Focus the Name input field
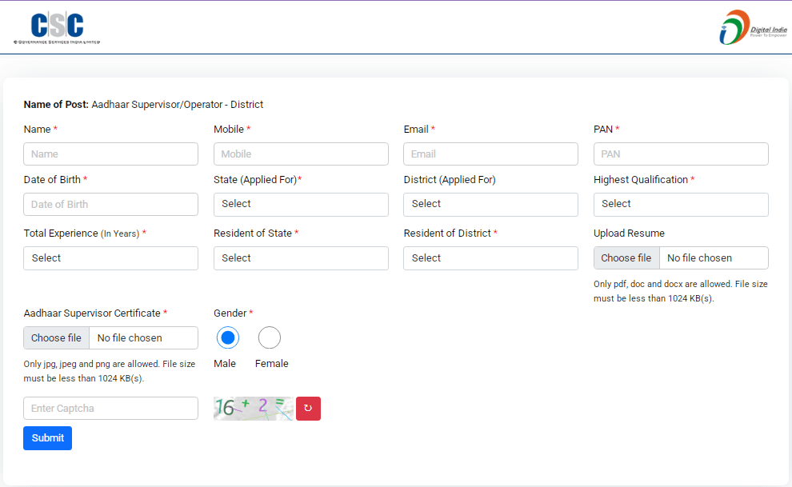Viewport: 792px width, 487px height. coord(111,154)
